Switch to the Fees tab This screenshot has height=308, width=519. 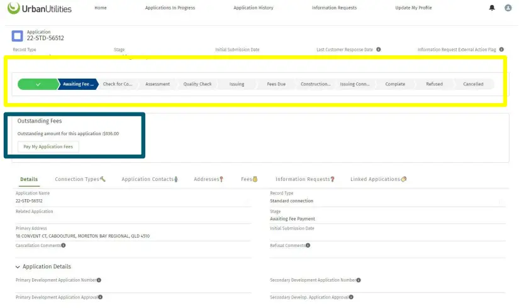[249, 179]
